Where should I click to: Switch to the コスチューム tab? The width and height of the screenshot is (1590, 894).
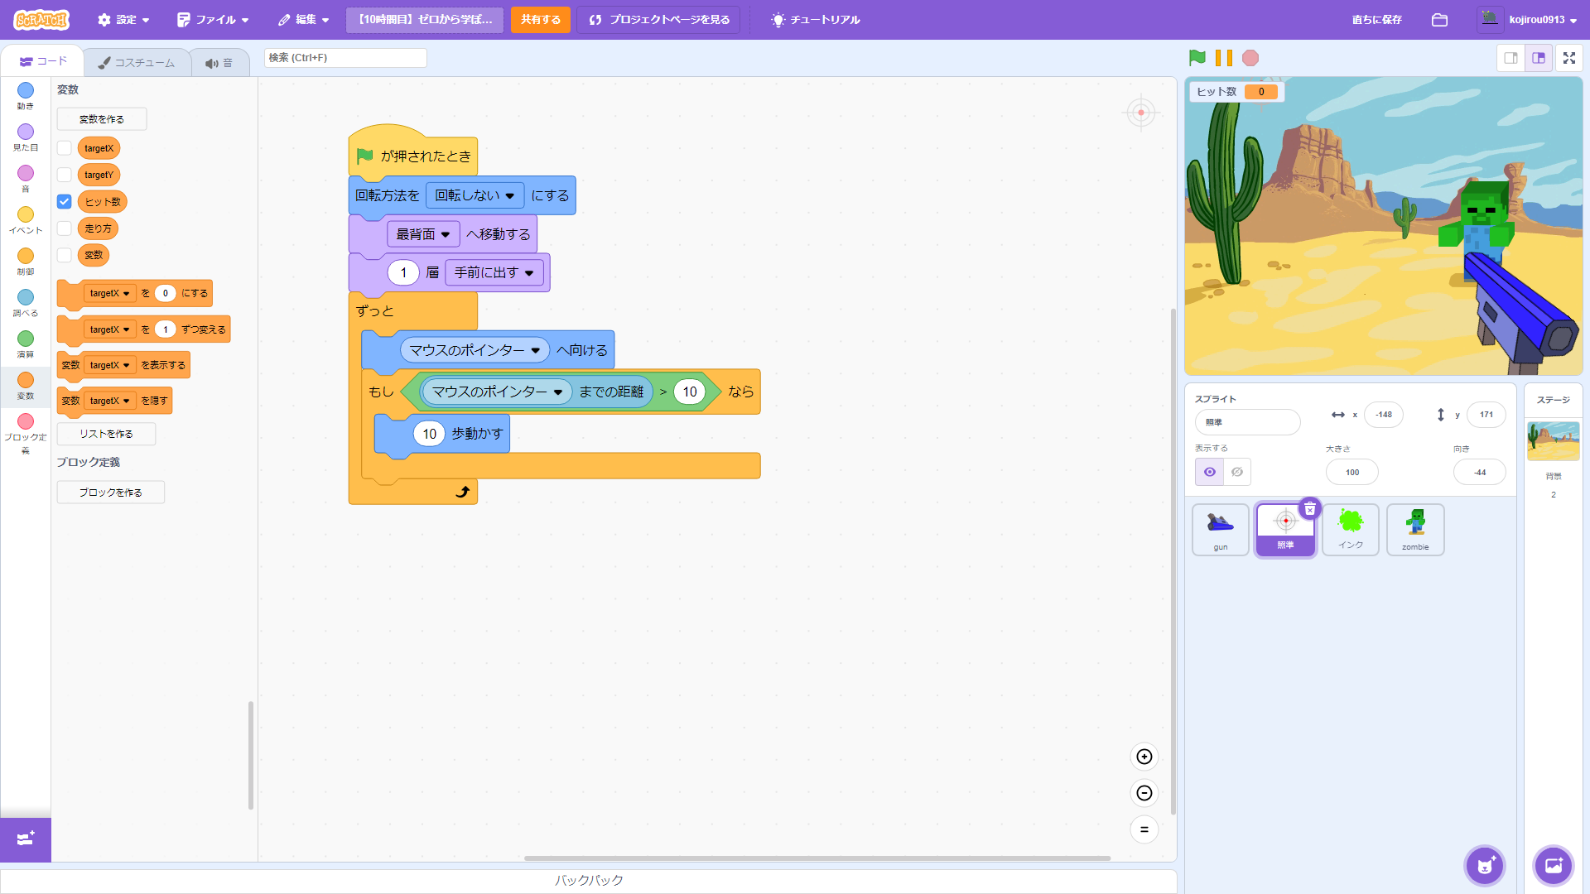pyautogui.click(x=137, y=63)
